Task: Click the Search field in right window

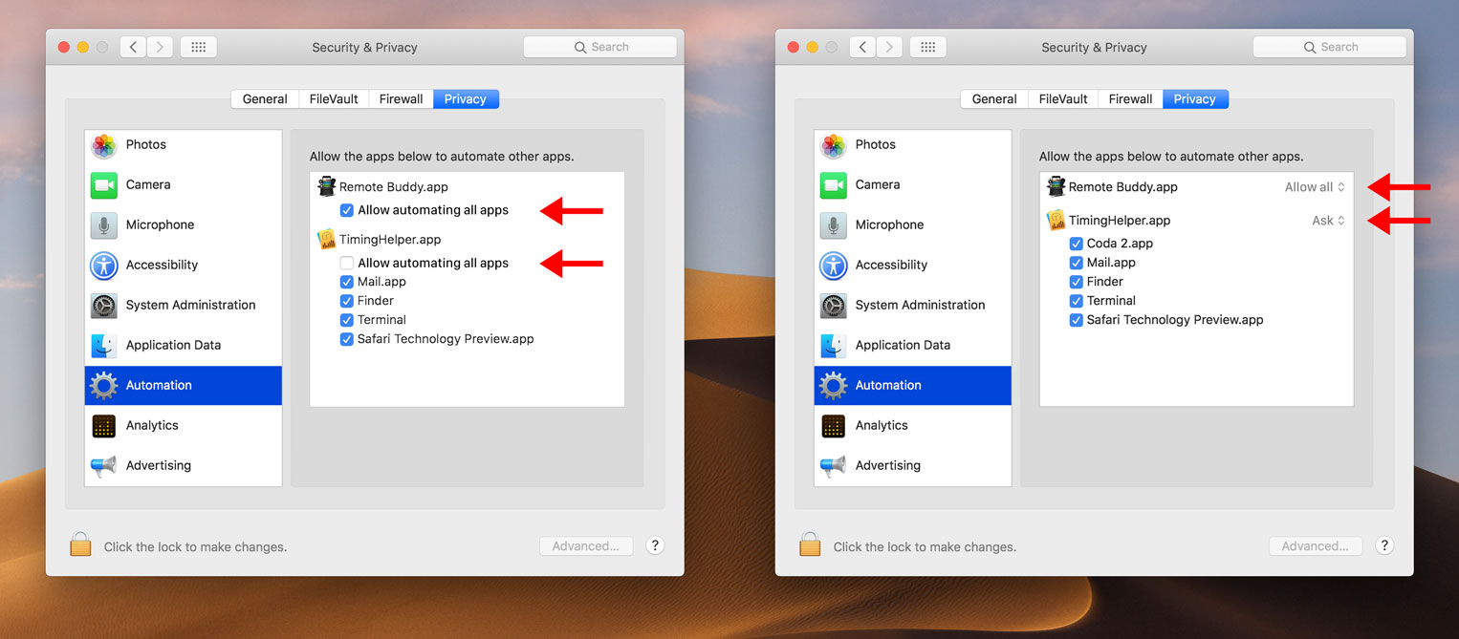Action: (x=1330, y=47)
